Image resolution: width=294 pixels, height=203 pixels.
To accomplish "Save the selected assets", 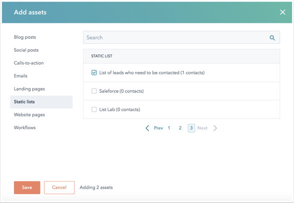I will pos(27,188).
